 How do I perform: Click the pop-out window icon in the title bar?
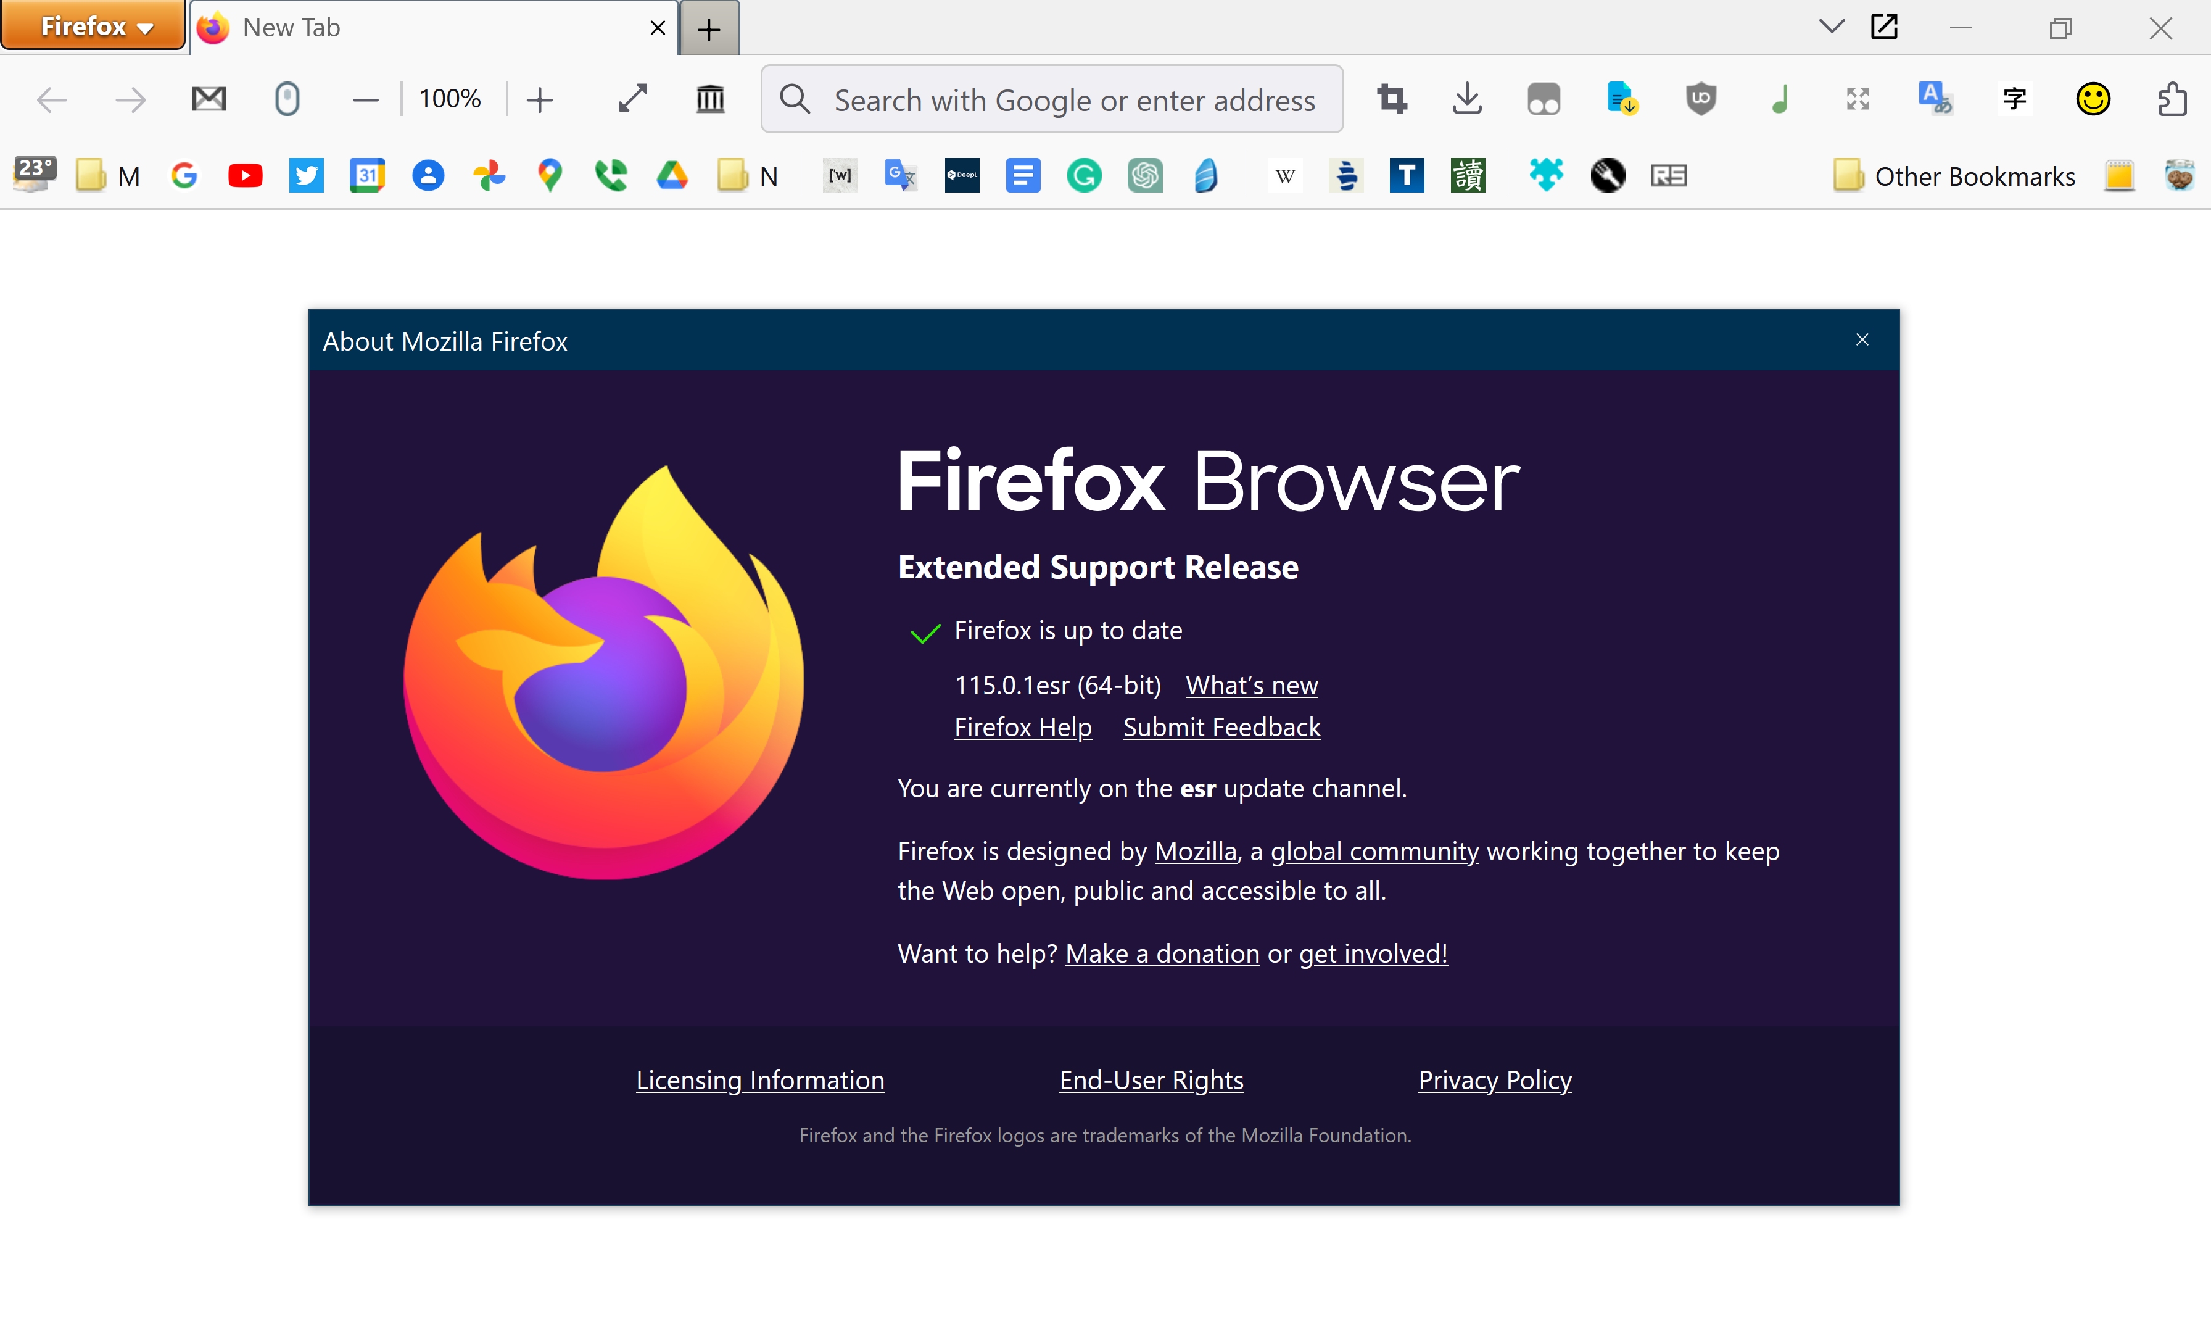coord(1883,26)
